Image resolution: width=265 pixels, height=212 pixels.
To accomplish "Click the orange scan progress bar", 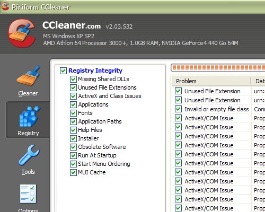I will 218,67.
